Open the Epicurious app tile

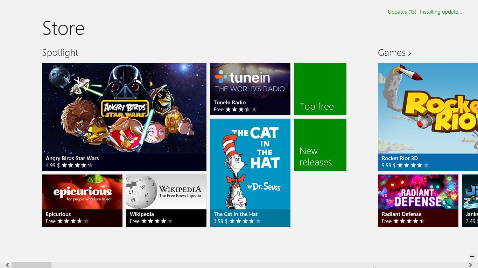(82, 201)
